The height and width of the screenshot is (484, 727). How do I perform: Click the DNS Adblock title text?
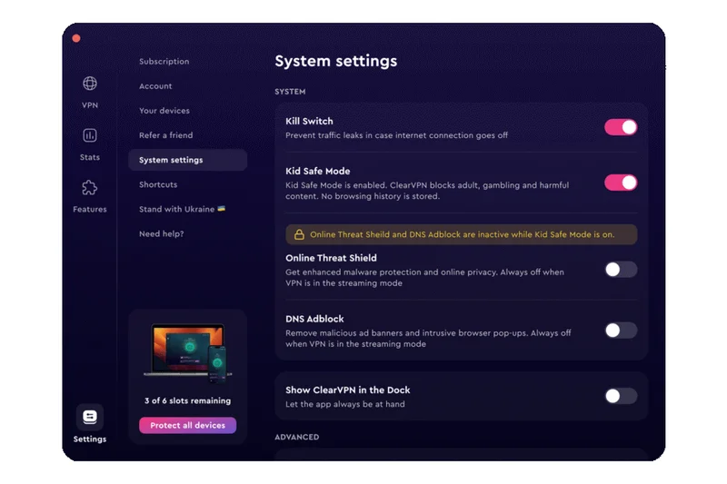pos(314,319)
